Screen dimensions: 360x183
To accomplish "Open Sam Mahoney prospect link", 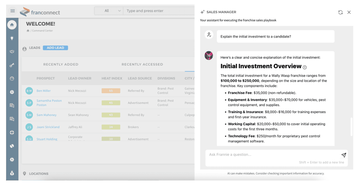I will coord(46,115).
